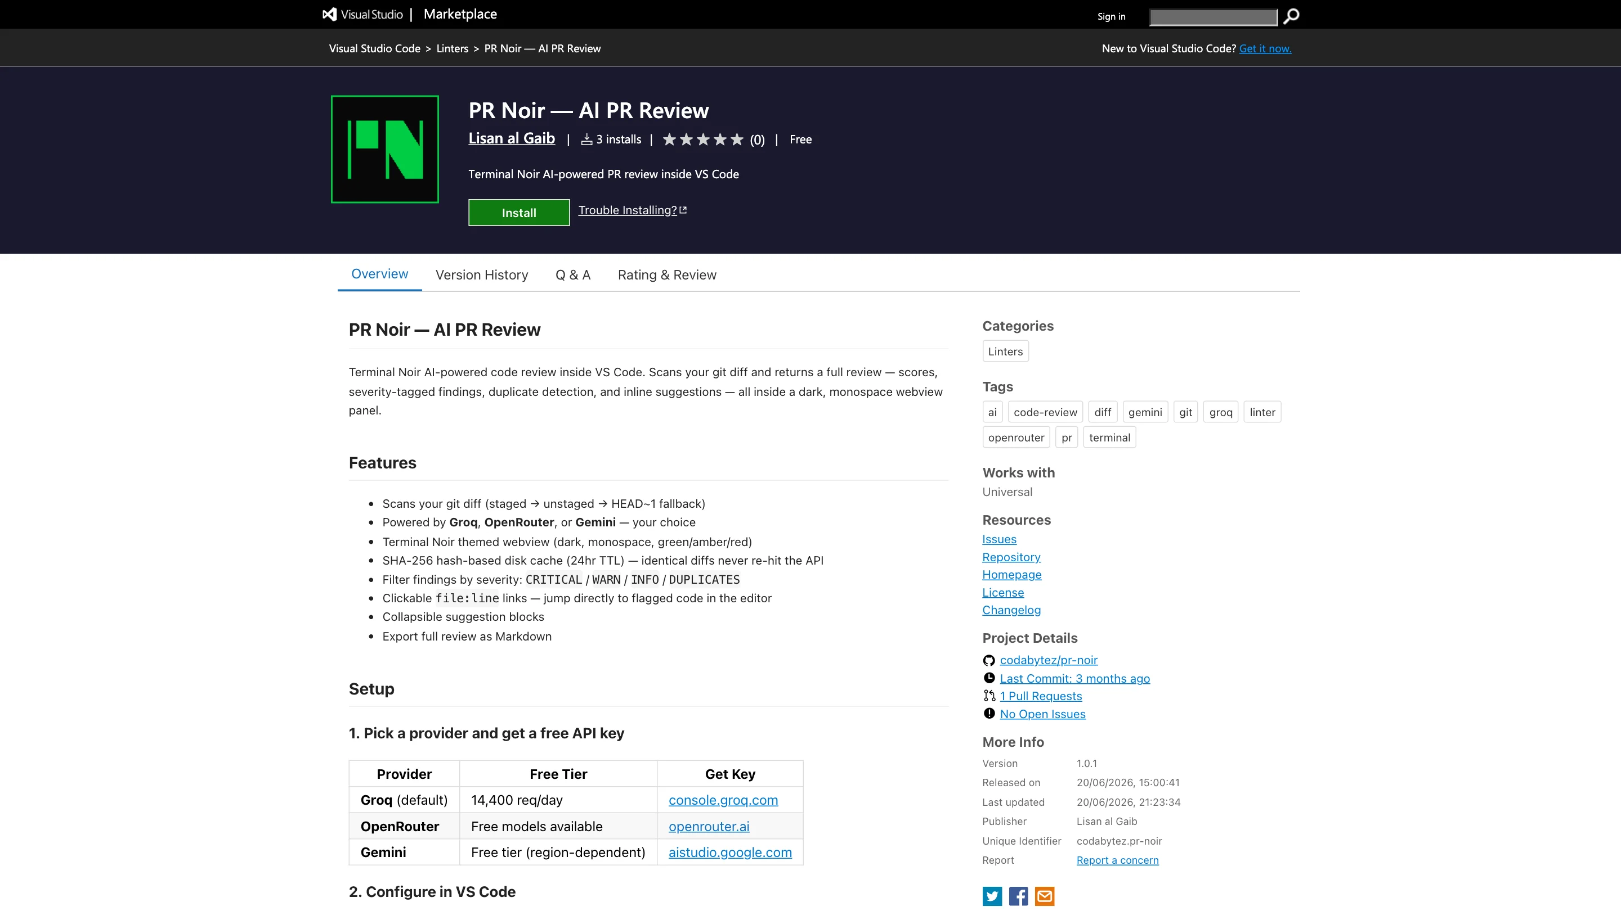Open the Q & A tab
The image size is (1621, 911).
(x=572, y=275)
